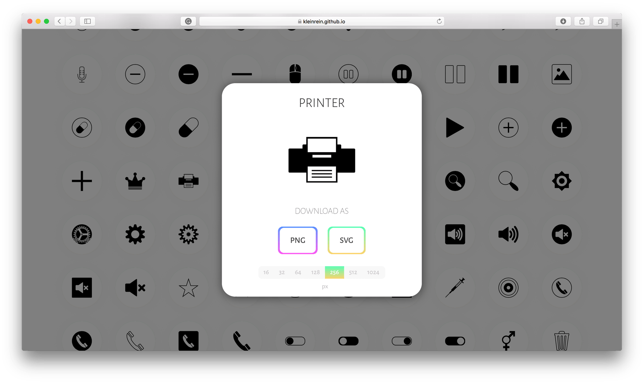Click the outlined toggle-off switch icon
Viewport: 643px width, 384px height.
pyautogui.click(x=295, y=341)
